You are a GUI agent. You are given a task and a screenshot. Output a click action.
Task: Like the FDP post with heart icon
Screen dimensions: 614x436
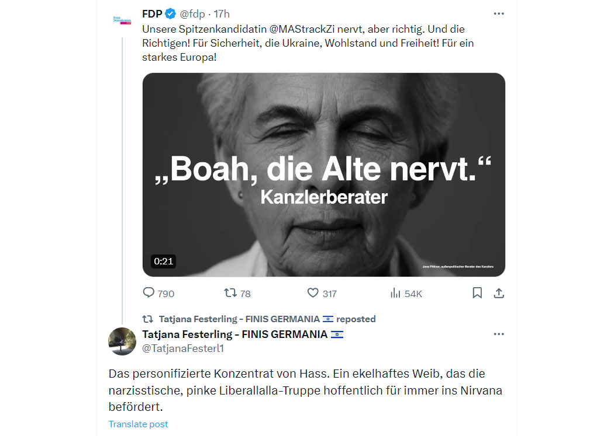(x=313, y=292)
